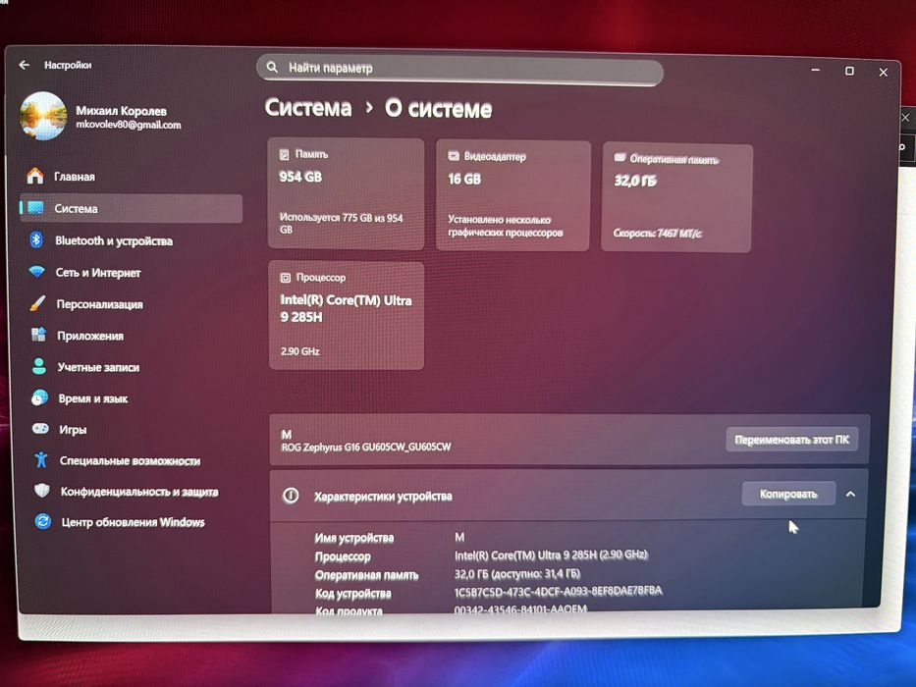Click the info icon by Характеристики устройства

point(291,496)
